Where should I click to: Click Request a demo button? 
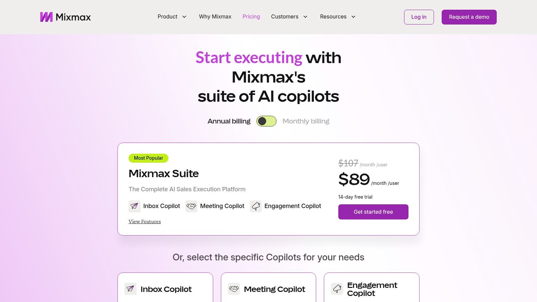pyautogui.click(x=469, y=17)
